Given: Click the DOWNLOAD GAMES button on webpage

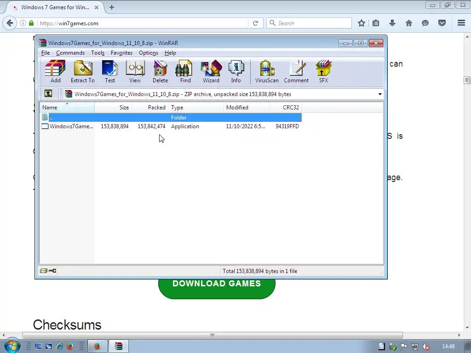Looking at the screenshot, I should tap(217, 288).
